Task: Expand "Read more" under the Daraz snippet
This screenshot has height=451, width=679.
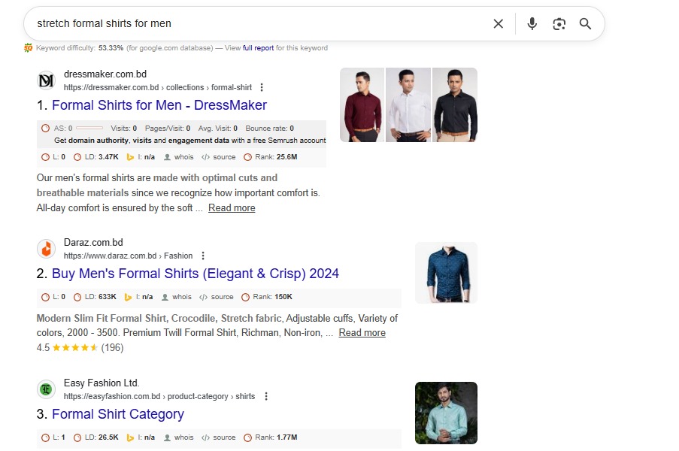Action: (x=362, y=333)
